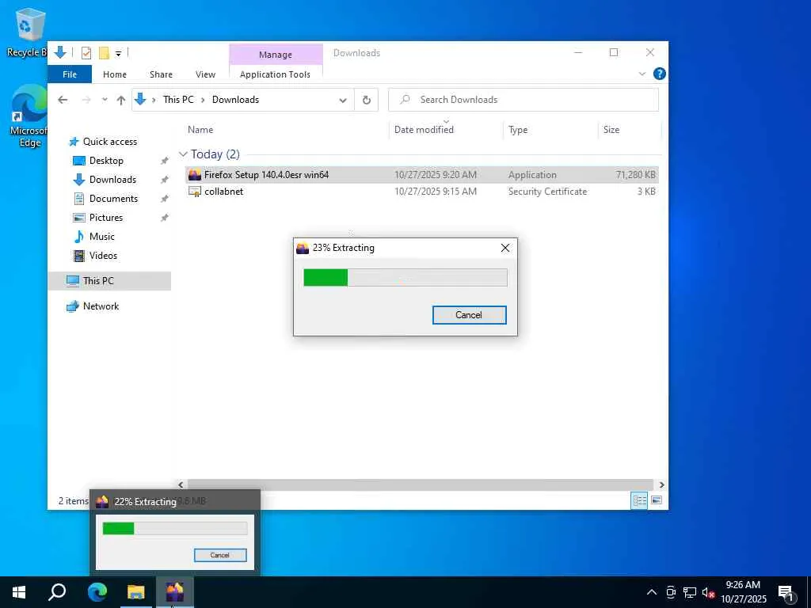The image size is (811, 608).
Task: Open recent locations dropdown
Action: click(105, 100)
